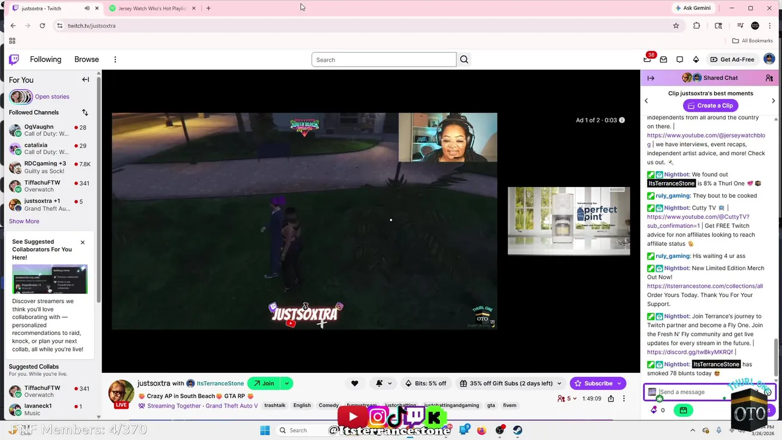Image resolution: width=782 pixels, height=440 pixels.
Task: Expand Show More followed channels
Action: tap(24, 221)
